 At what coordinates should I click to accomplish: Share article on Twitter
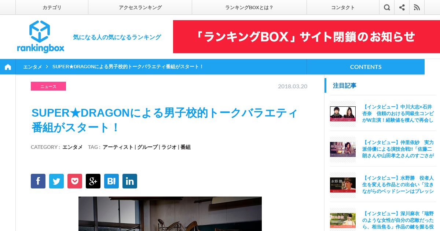pos(56,181)
